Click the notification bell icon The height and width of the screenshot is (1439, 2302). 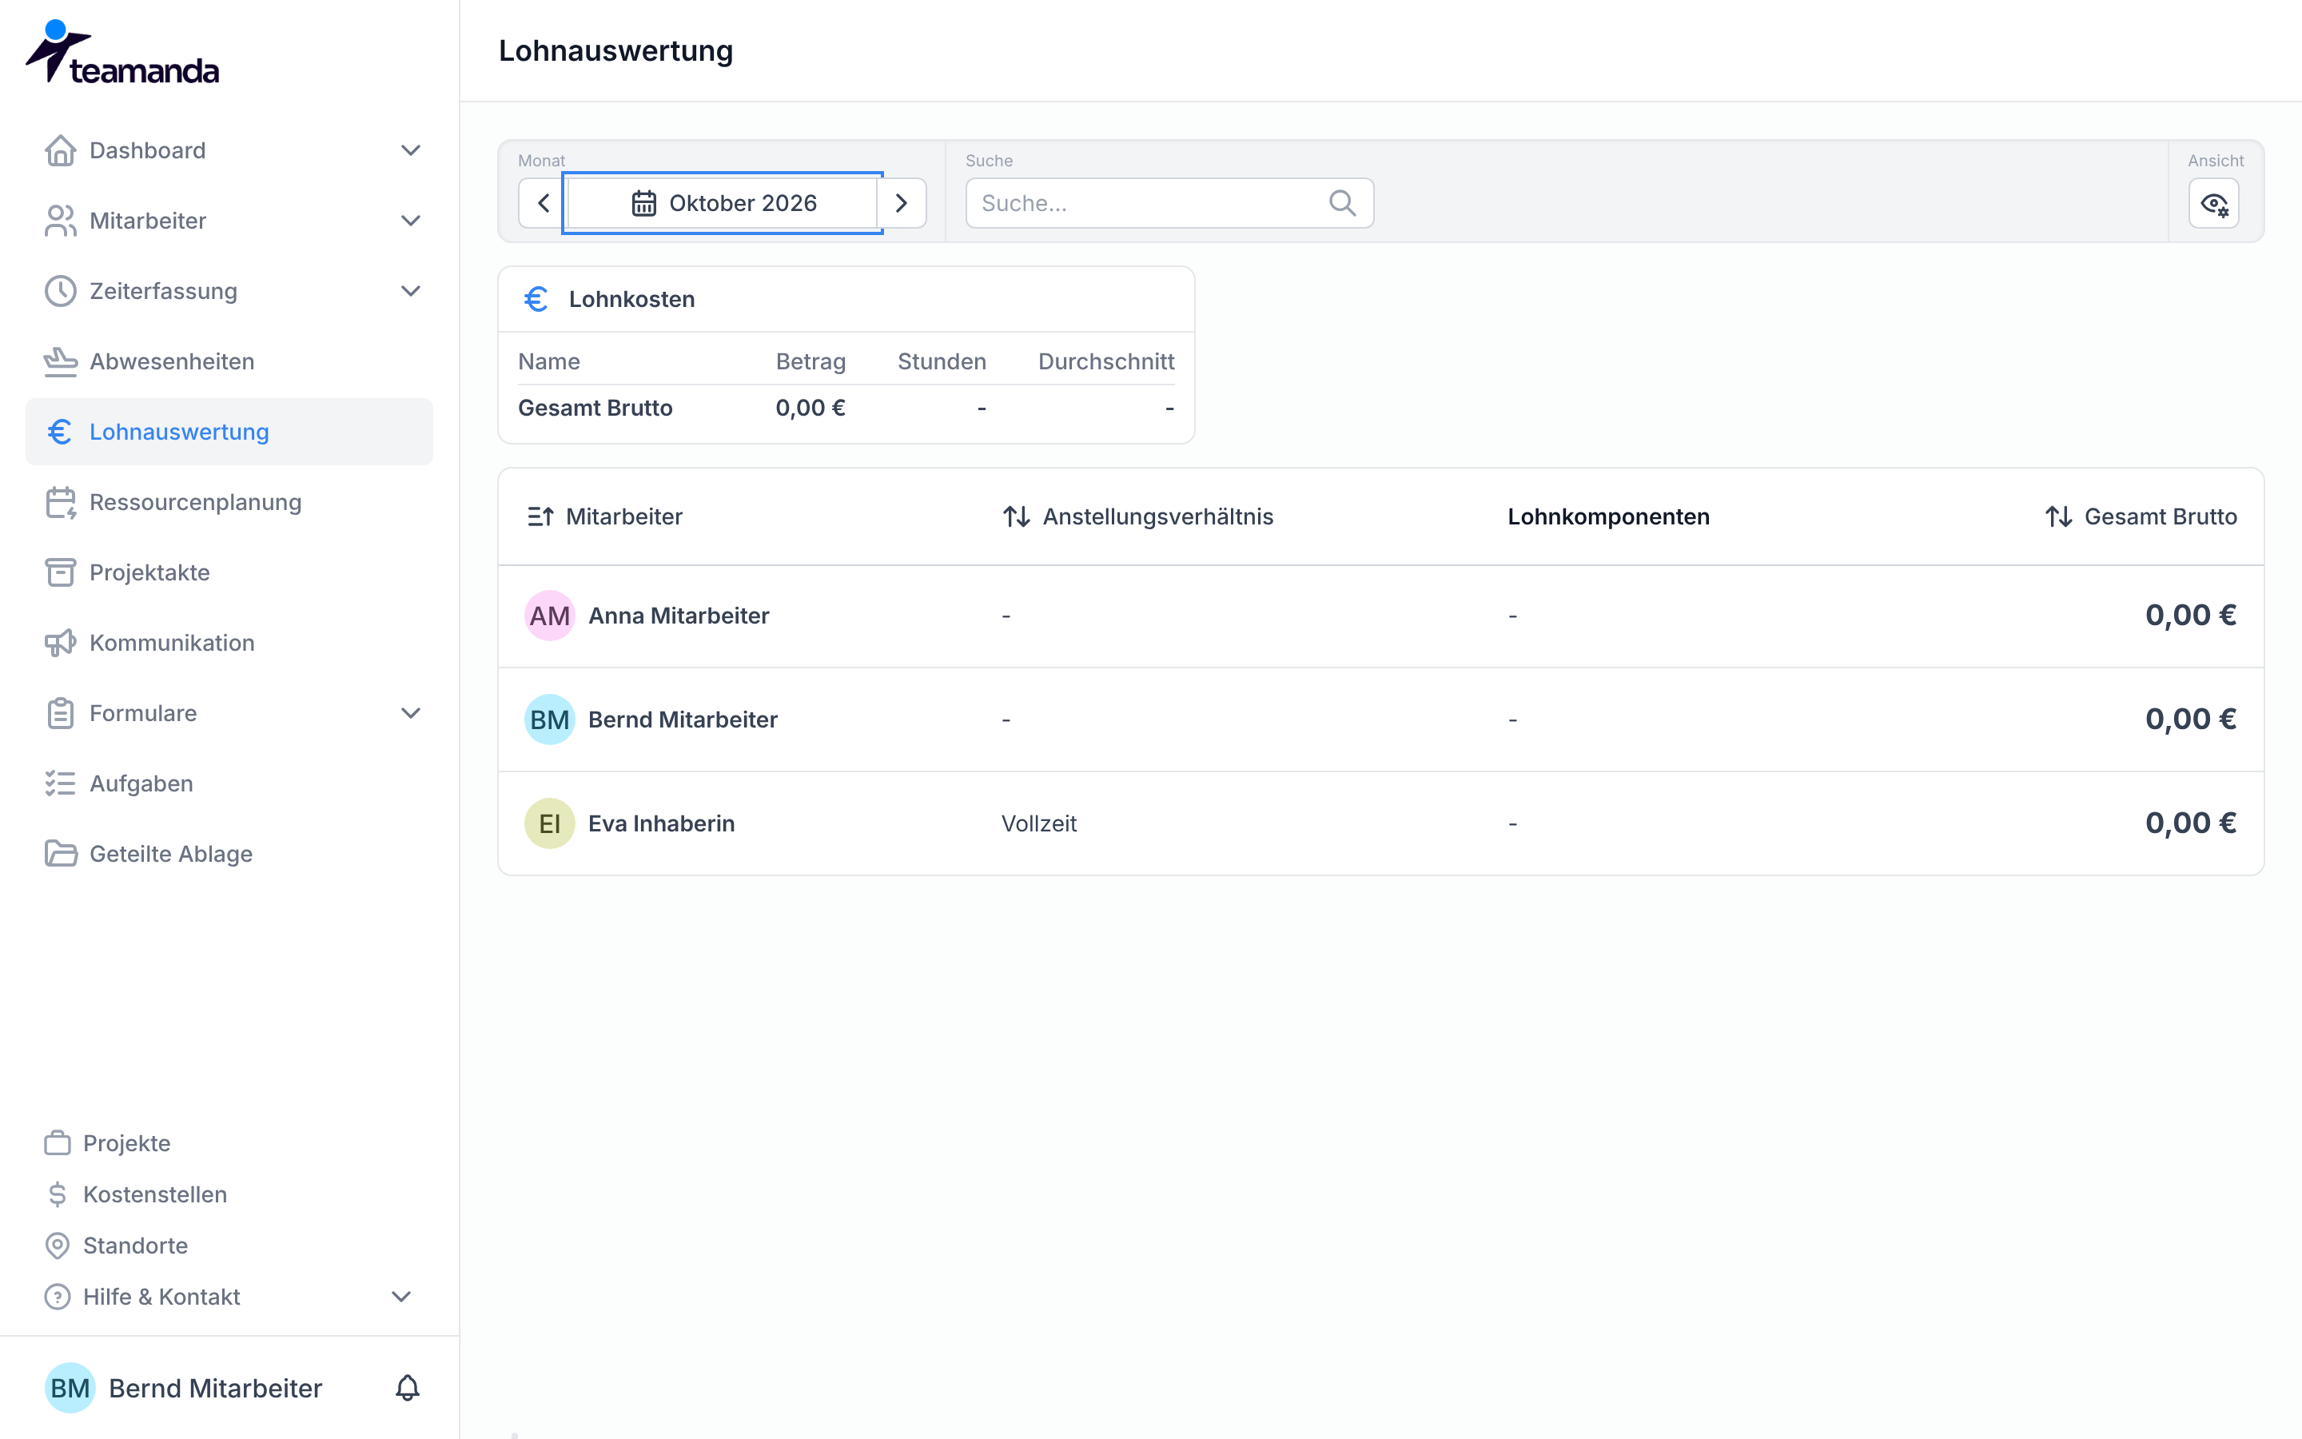[407, 1388]
